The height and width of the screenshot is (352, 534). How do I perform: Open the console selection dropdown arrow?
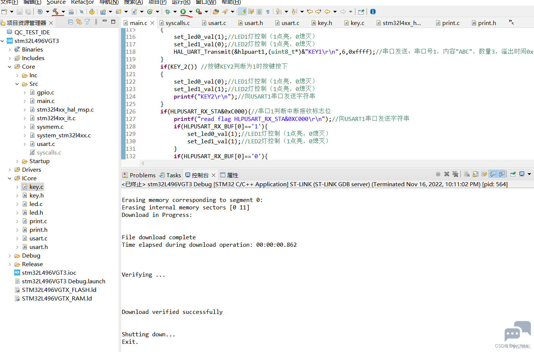529,174
